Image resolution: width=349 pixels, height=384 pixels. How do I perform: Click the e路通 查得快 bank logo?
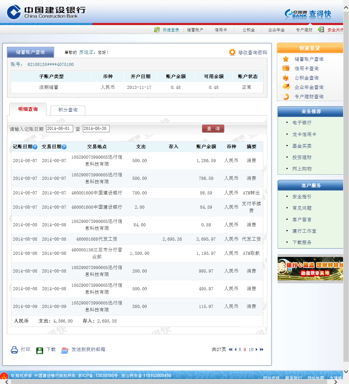(308, 14)
